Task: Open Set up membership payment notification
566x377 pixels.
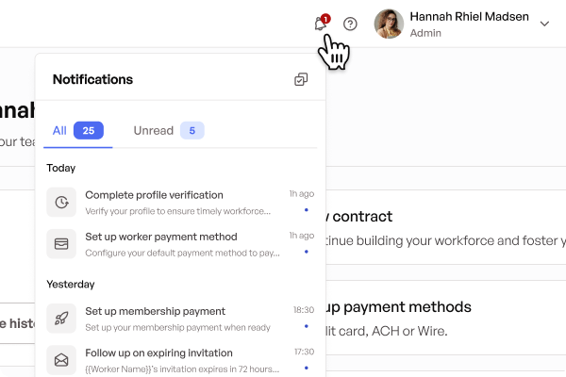Action: tap(155, 311)
